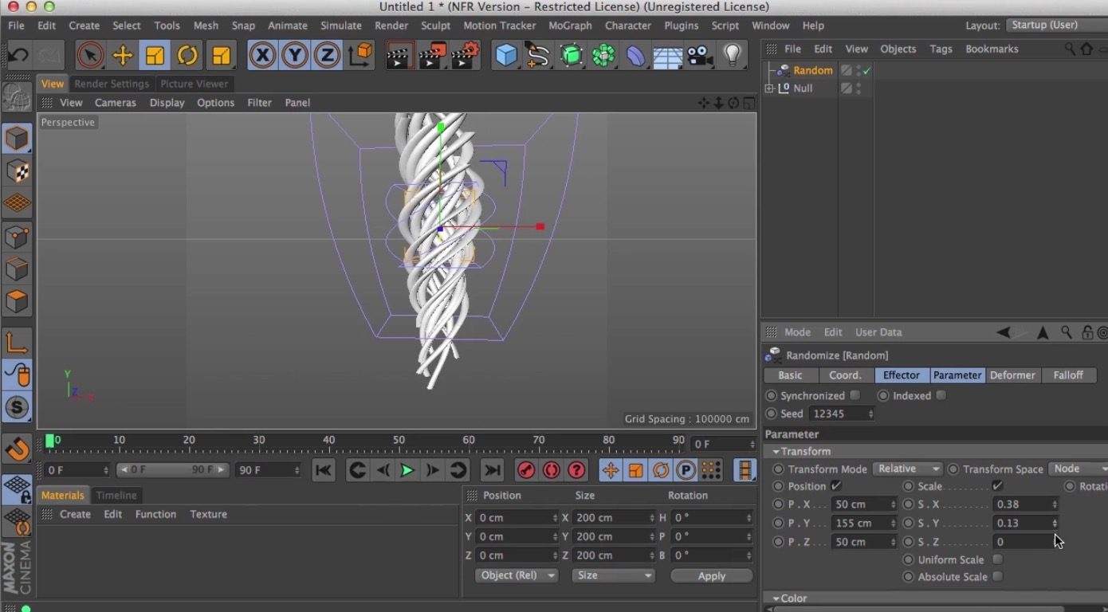Select the Move tool

click(x=123, y=56)
